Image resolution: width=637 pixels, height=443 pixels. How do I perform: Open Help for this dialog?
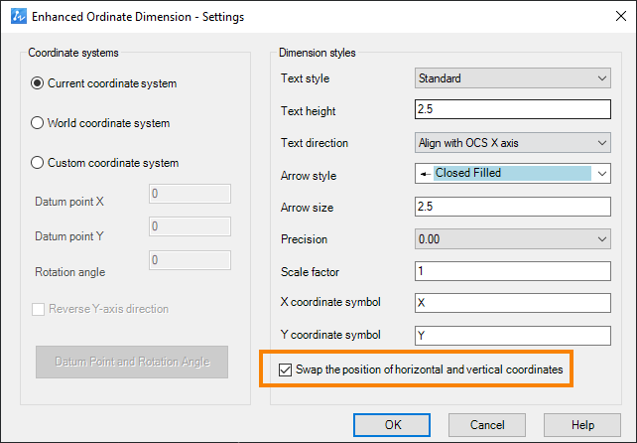coord(582,425)
